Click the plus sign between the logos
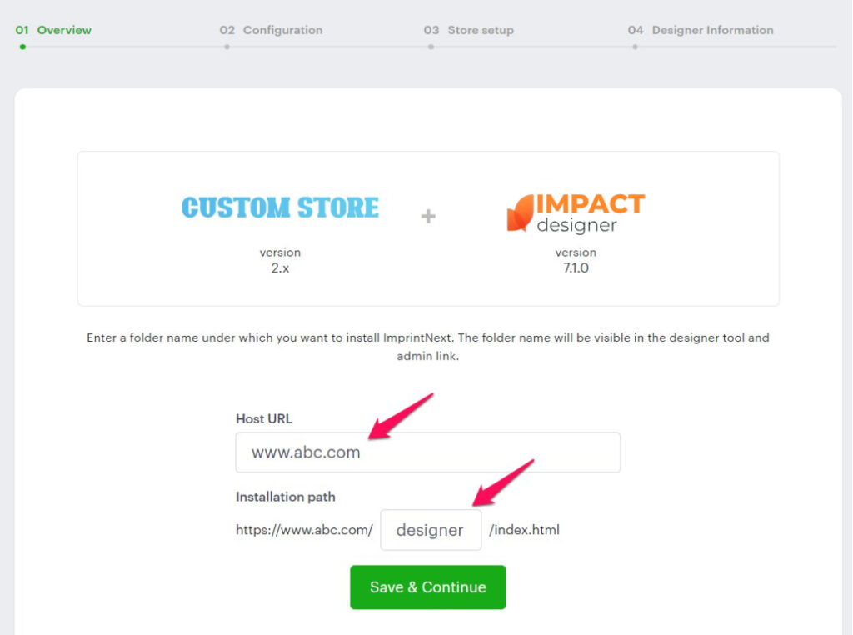The image size is (853, 635). (428, 217)
